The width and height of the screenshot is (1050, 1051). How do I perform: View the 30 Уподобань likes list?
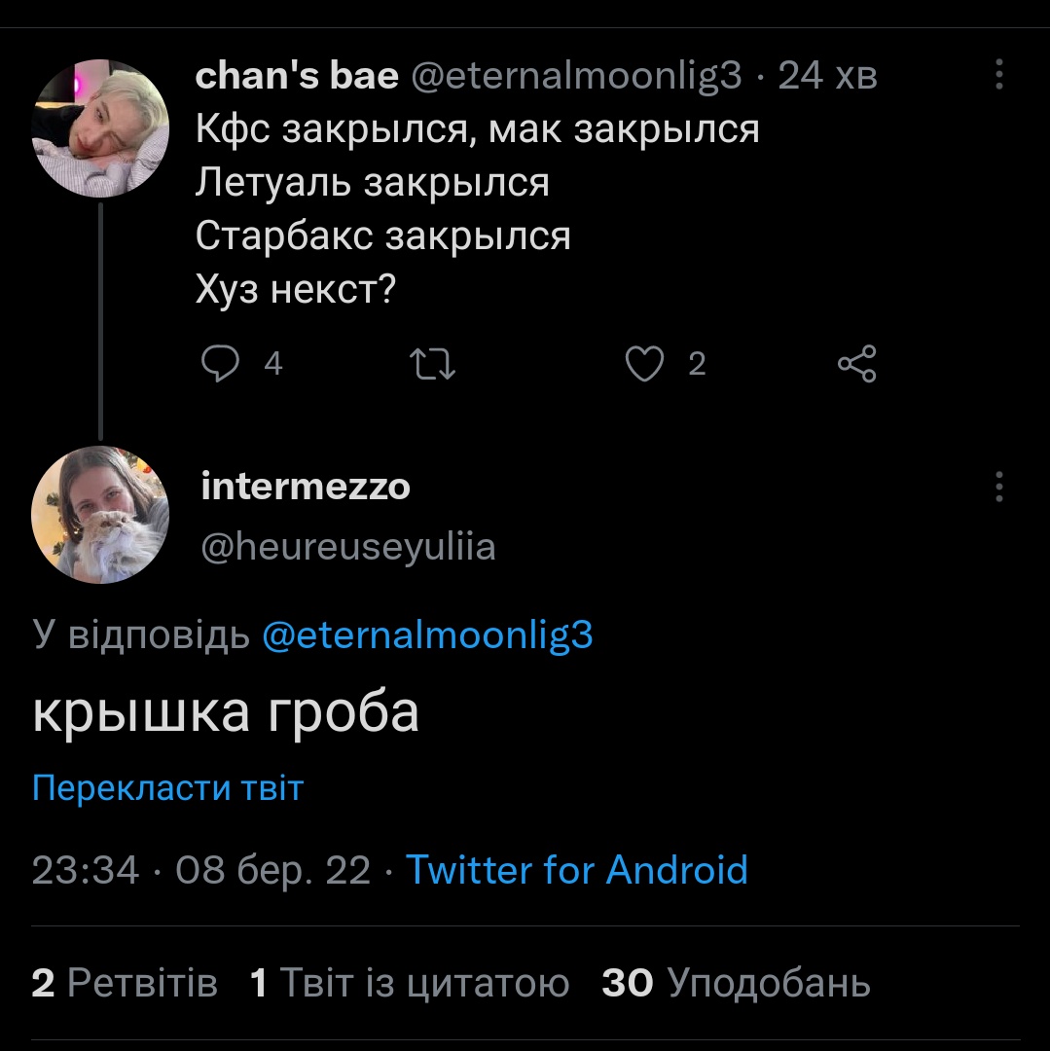[736, 983]
